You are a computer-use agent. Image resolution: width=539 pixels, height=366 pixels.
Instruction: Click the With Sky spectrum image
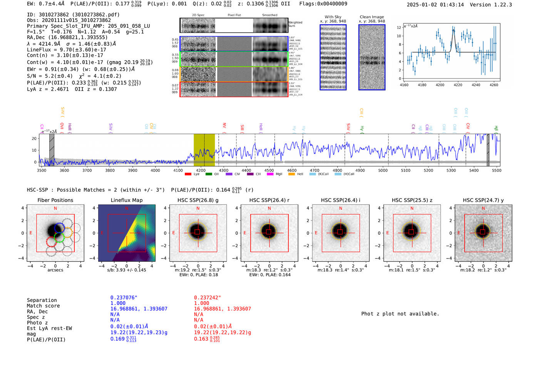coord(333,57)
